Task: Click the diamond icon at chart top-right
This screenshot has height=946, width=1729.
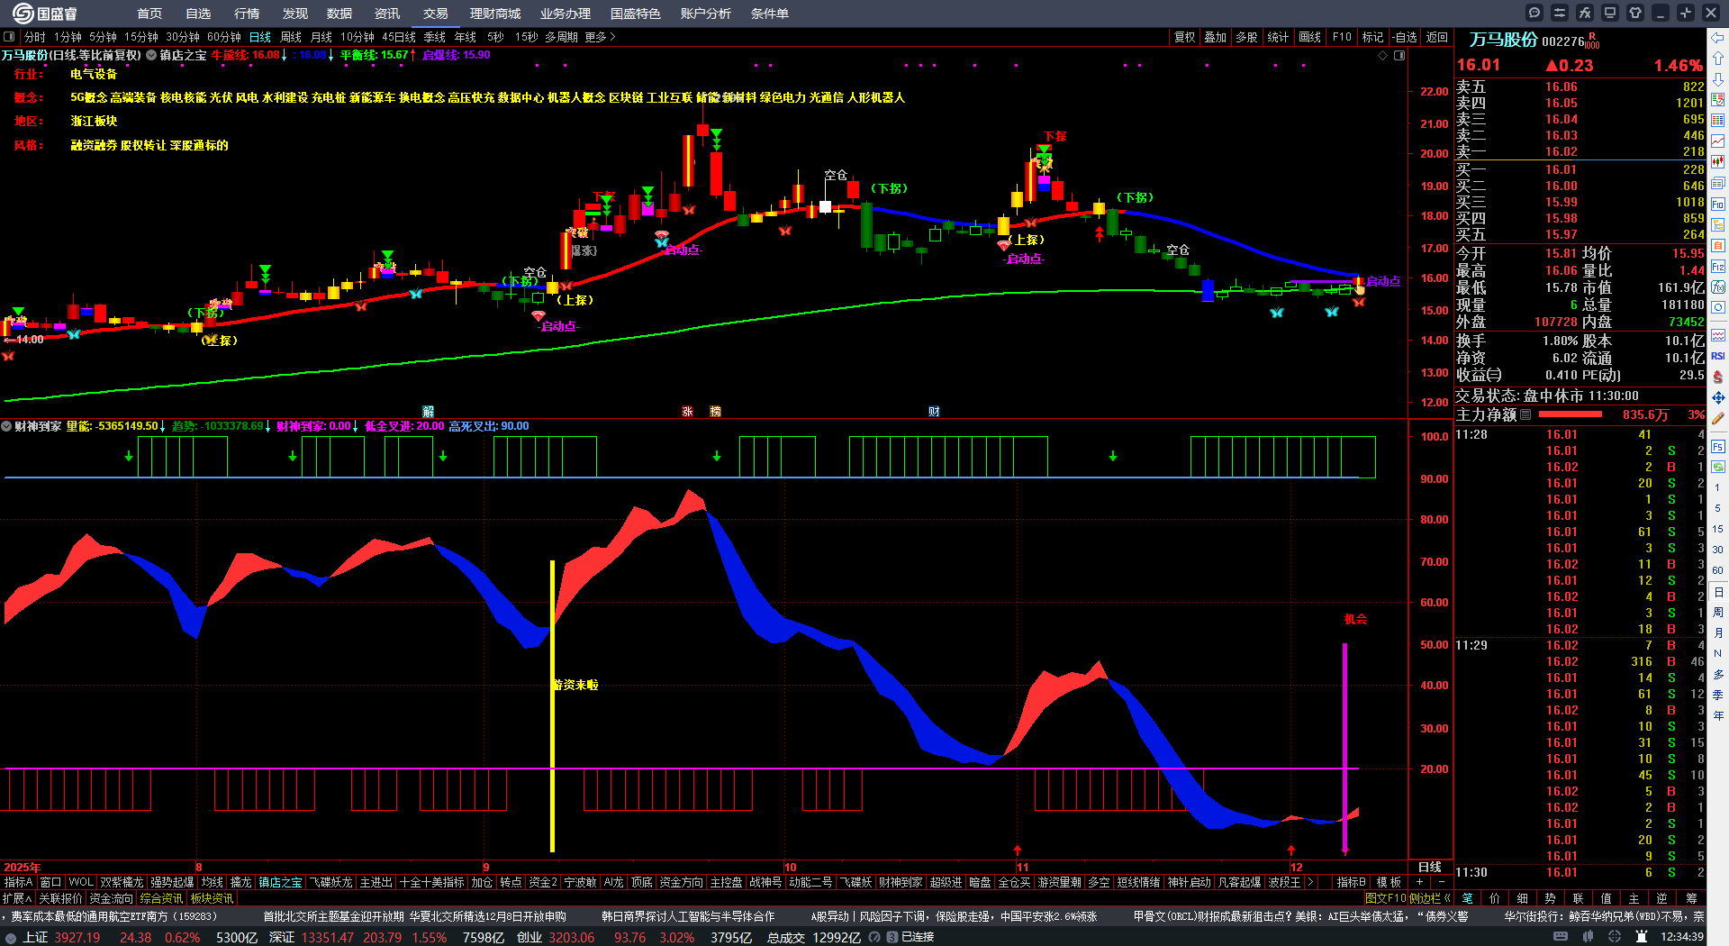Action: click(1383, 56)
